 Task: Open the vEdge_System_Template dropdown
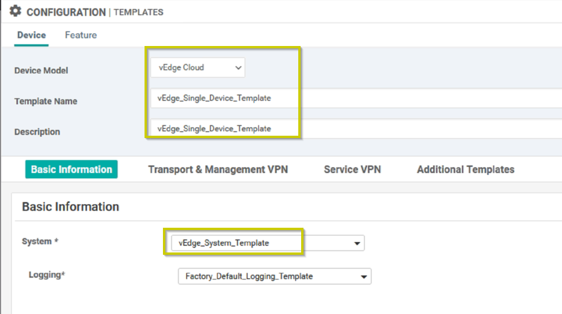(x=268, y=243)
